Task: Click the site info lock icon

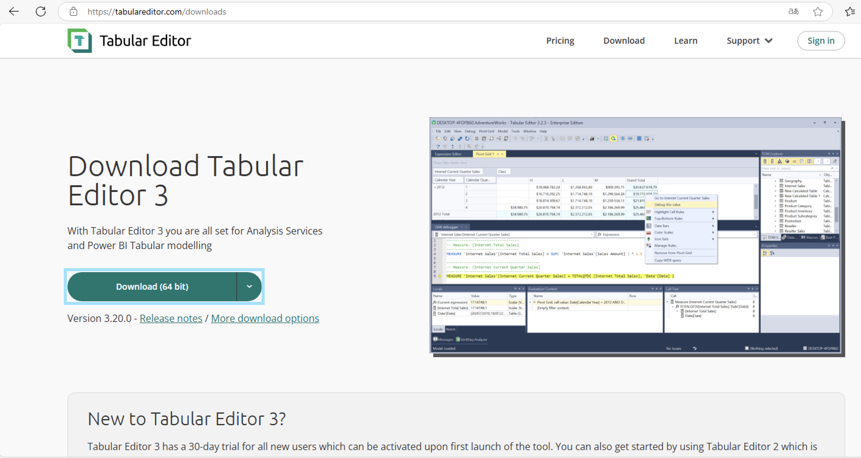Action: pos(74,12)
